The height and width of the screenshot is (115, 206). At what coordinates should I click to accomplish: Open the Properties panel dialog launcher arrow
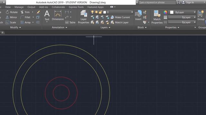pos(195,27)
